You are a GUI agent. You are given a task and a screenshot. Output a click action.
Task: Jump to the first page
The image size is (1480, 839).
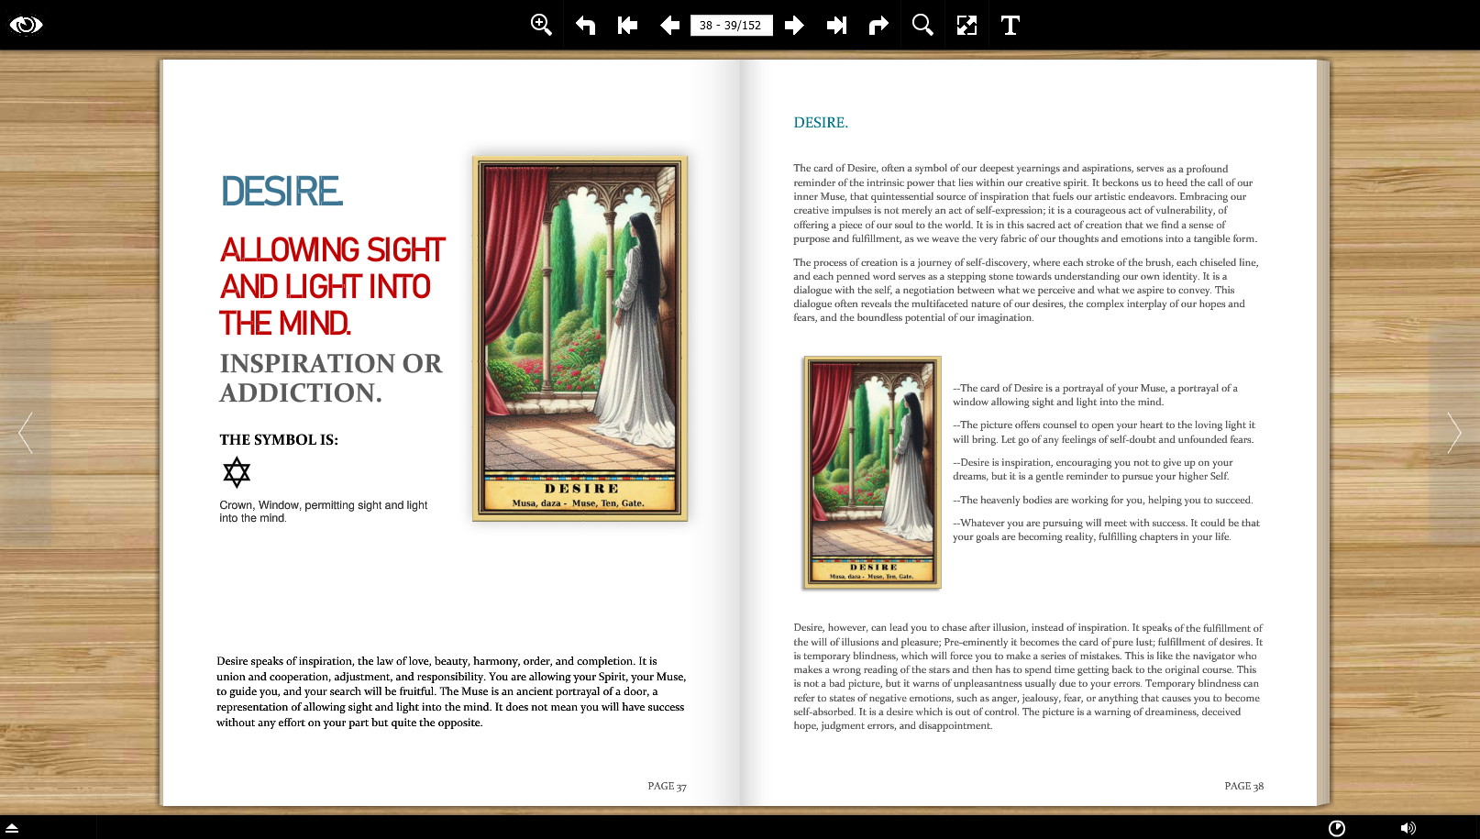(x=627, y=25)
